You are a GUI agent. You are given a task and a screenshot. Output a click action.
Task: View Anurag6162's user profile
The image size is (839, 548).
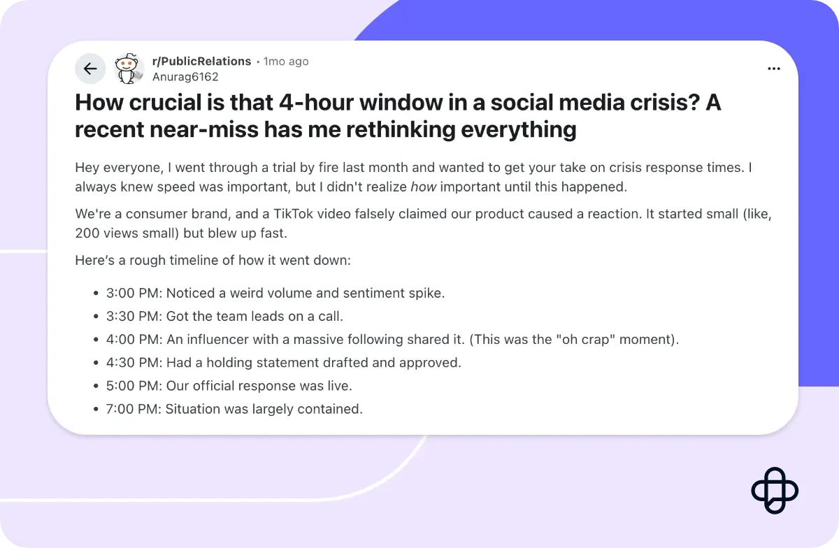coord(185,77)
